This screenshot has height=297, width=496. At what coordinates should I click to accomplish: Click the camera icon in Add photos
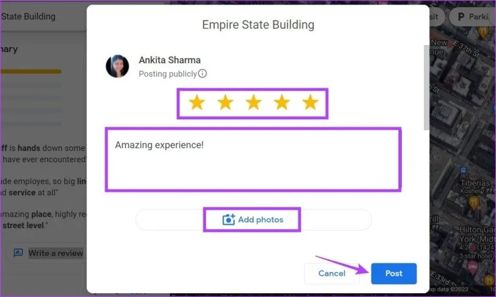(x=229, y=219)
